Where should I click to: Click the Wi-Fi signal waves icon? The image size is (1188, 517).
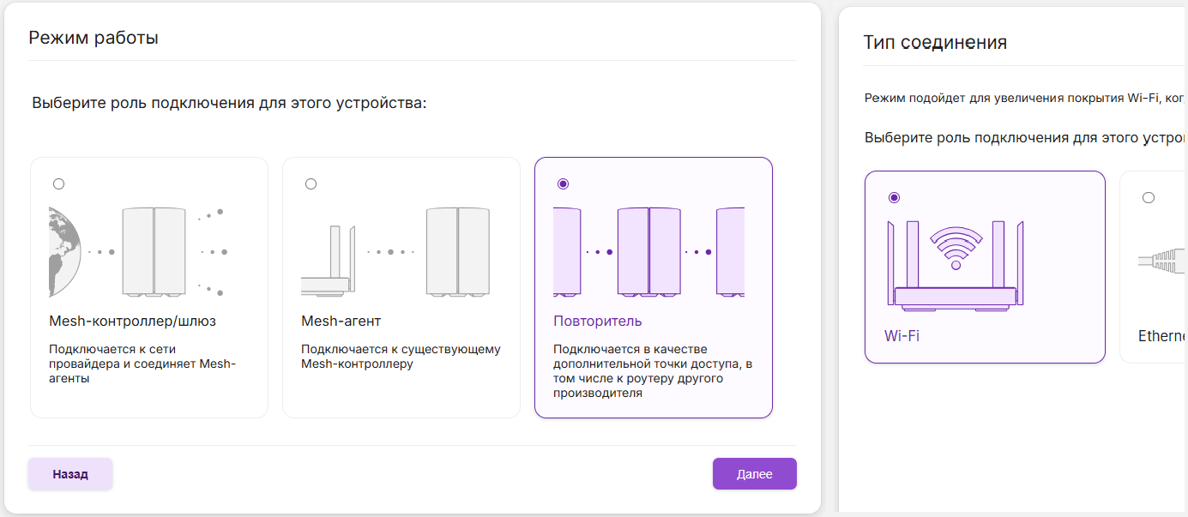tap(956, 248)
